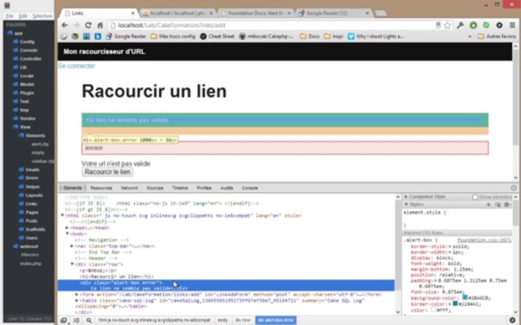Click the DevTools magnifier inspect icon
The image size is (521, 325).
point(89,320)
